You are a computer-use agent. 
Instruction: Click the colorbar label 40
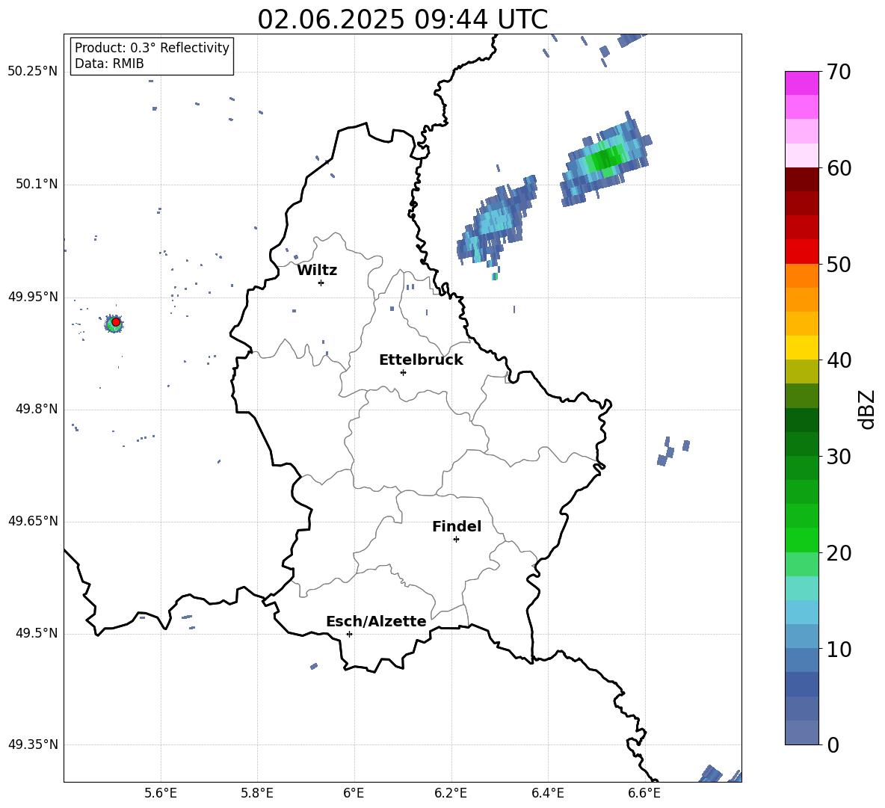click(x=839, y=360)
